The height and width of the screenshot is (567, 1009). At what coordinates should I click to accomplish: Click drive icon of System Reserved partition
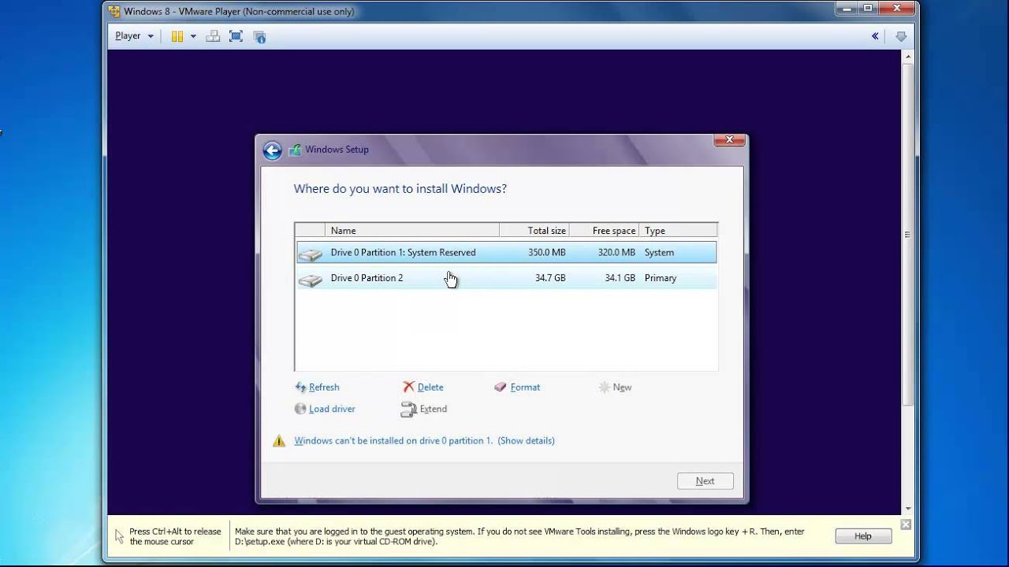click(311, 254)
